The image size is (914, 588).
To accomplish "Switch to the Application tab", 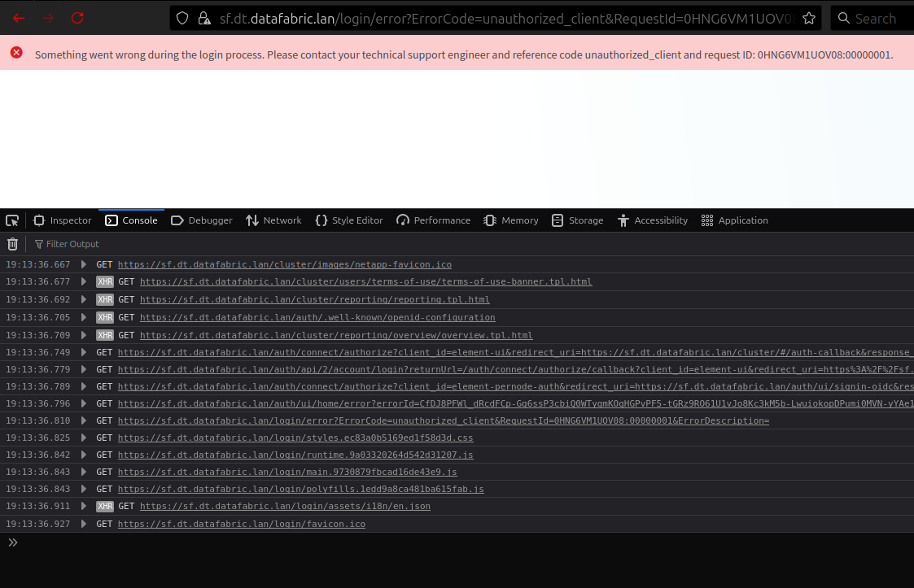I will (734, 220).
